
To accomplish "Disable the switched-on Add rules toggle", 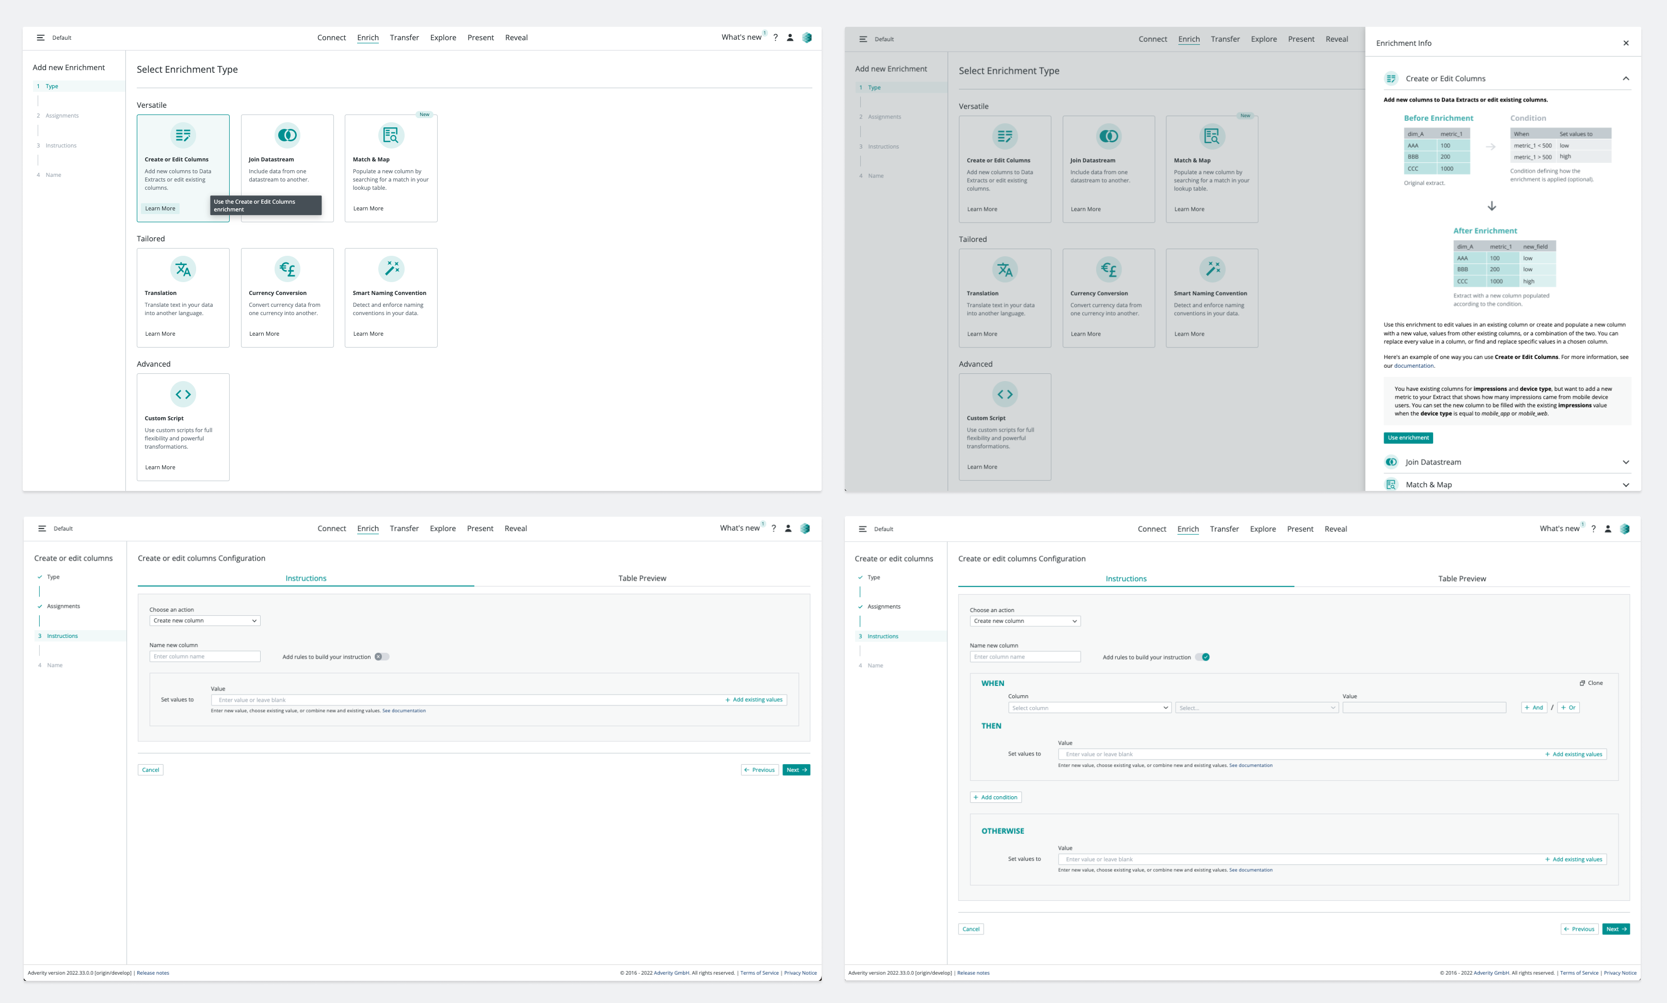I will pos(1203,657).
